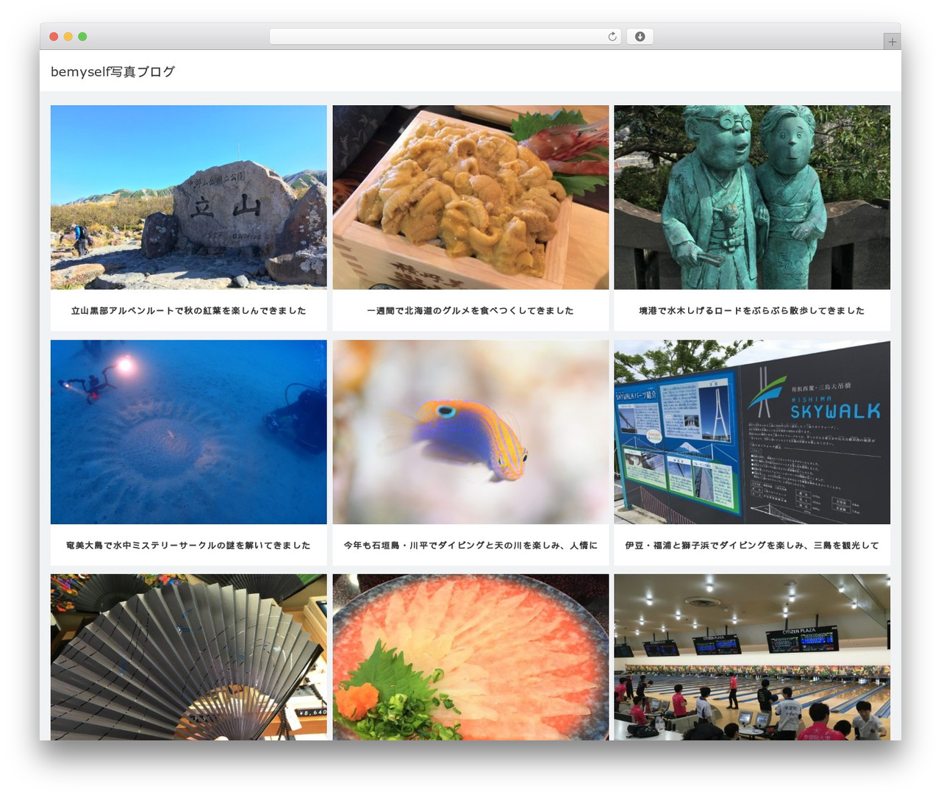Open the underwater sand circle photo
The height and width of the screenshot is (797, 941).
189,432
